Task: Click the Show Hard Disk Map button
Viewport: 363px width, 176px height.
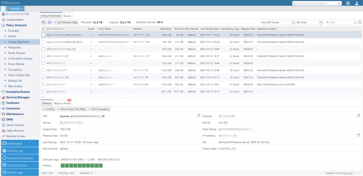Action: coord(71,109)
